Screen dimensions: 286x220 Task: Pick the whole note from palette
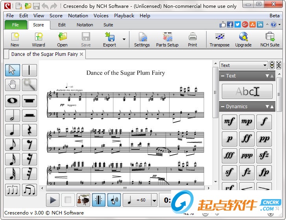click(12, 101)
